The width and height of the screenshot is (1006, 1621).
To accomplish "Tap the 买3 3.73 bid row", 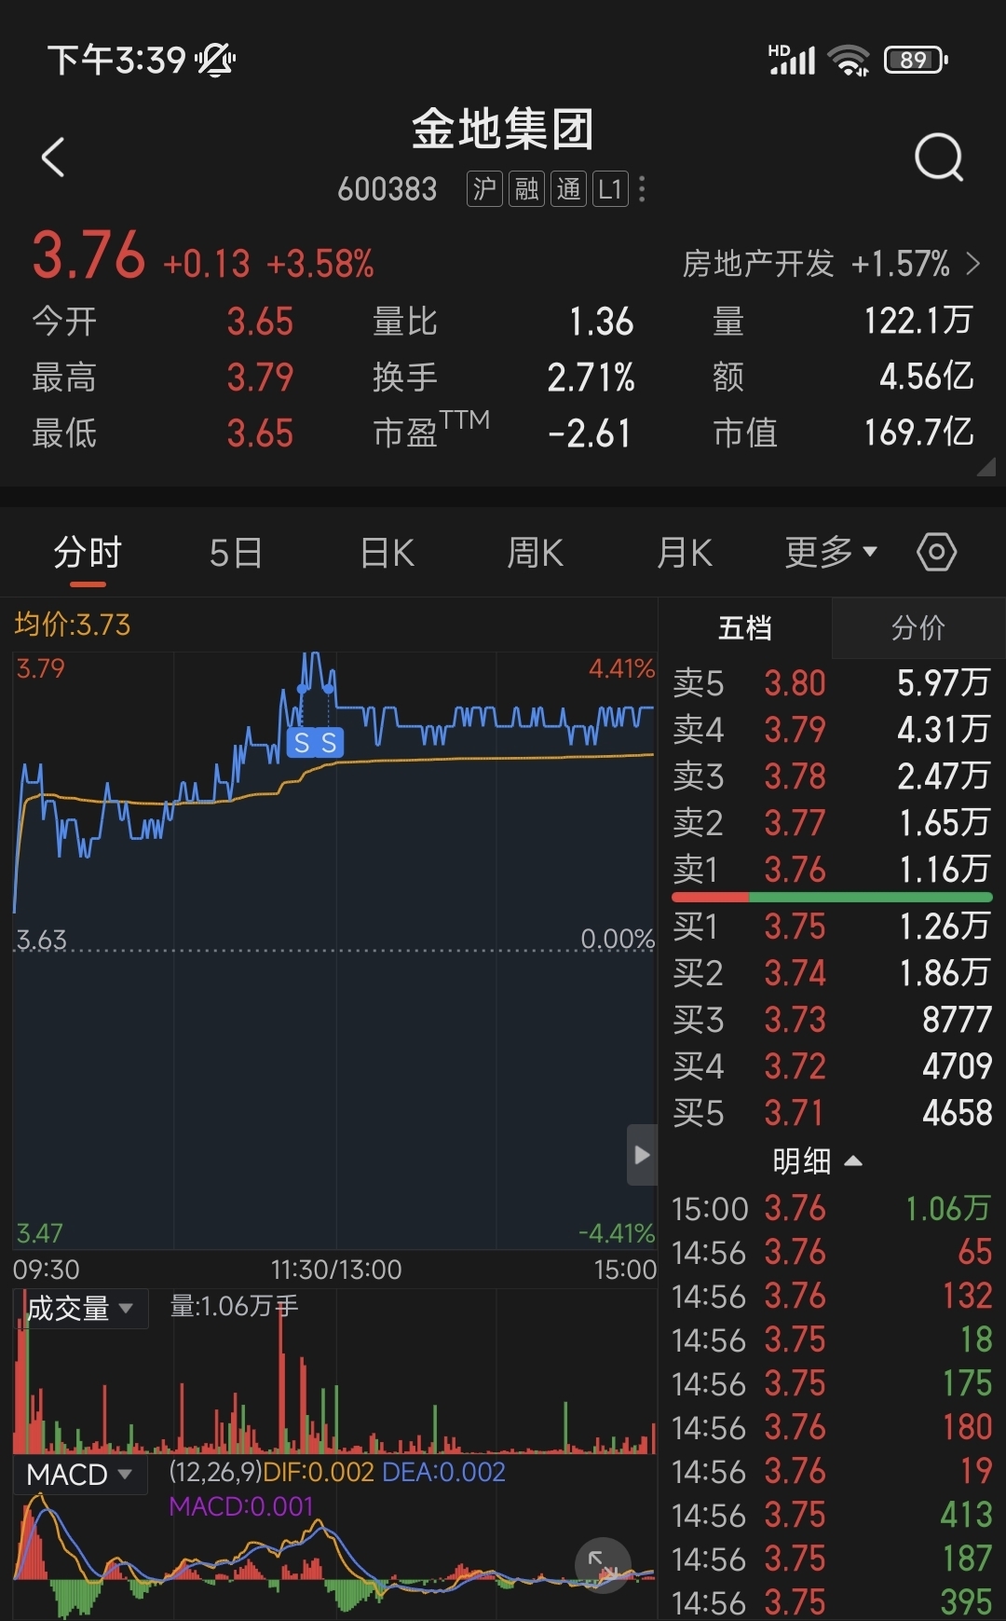I will (x=832, y=1019).
